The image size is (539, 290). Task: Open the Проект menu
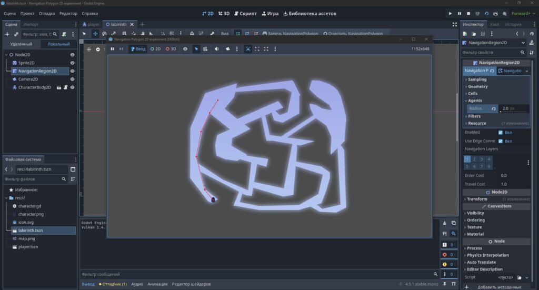click(27, 13)
